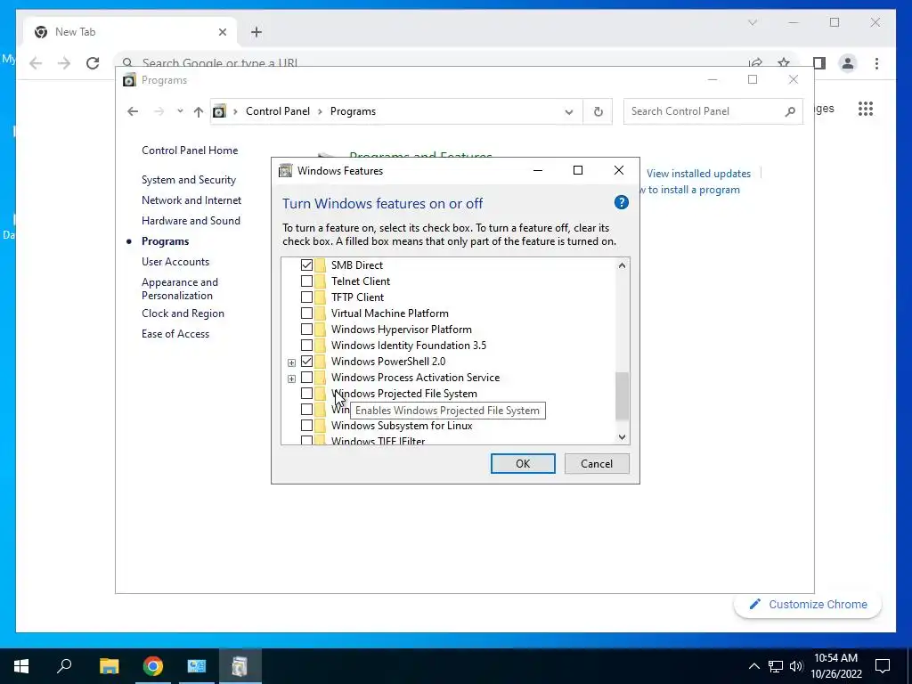Bookmark this tab with the star icon
Image resolution: width=912 pixels, height=684 pixels.
coord(784,63)
